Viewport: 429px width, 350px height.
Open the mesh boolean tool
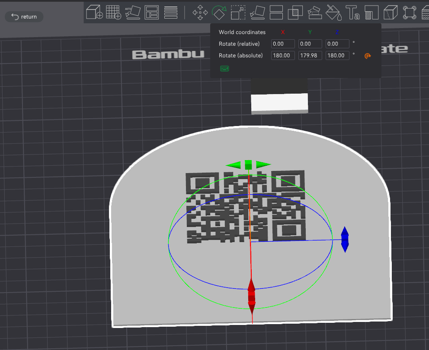click(295, 12)
